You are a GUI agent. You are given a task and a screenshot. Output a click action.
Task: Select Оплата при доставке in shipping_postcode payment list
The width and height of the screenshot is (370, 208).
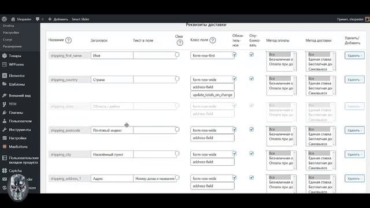(x=281, y=139)
